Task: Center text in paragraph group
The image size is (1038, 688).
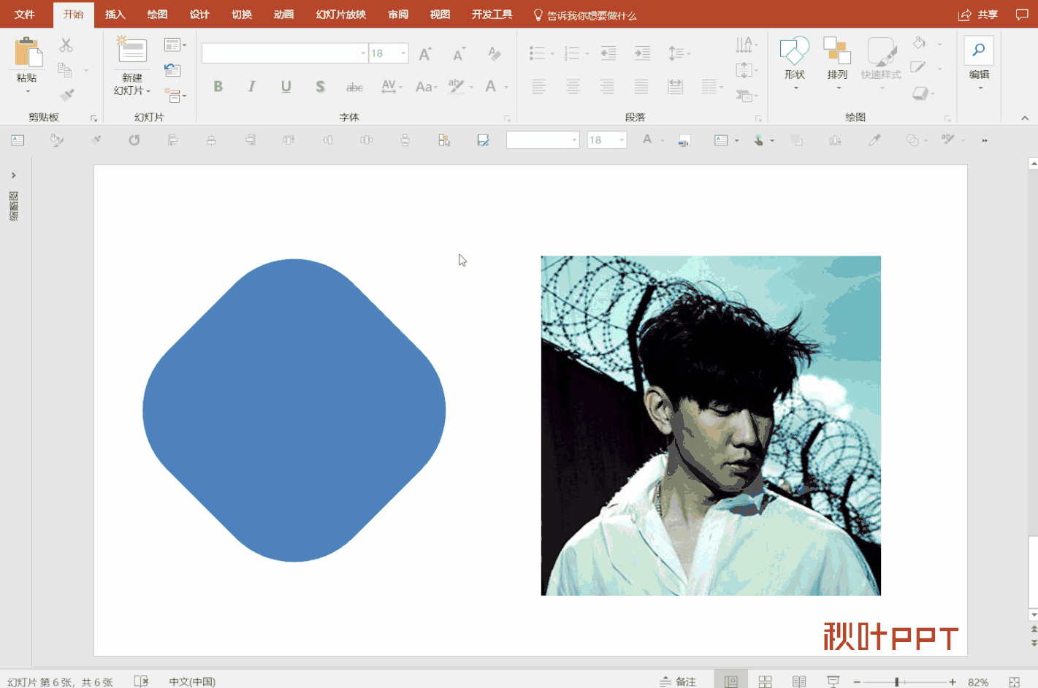Action: point(573,87)
